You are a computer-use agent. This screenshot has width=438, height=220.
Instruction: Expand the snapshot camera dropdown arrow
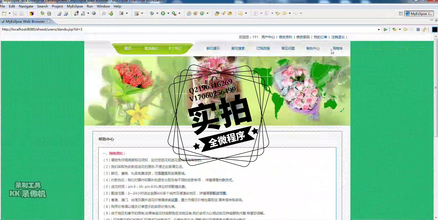pyautogui.click(x=127, y=13)
